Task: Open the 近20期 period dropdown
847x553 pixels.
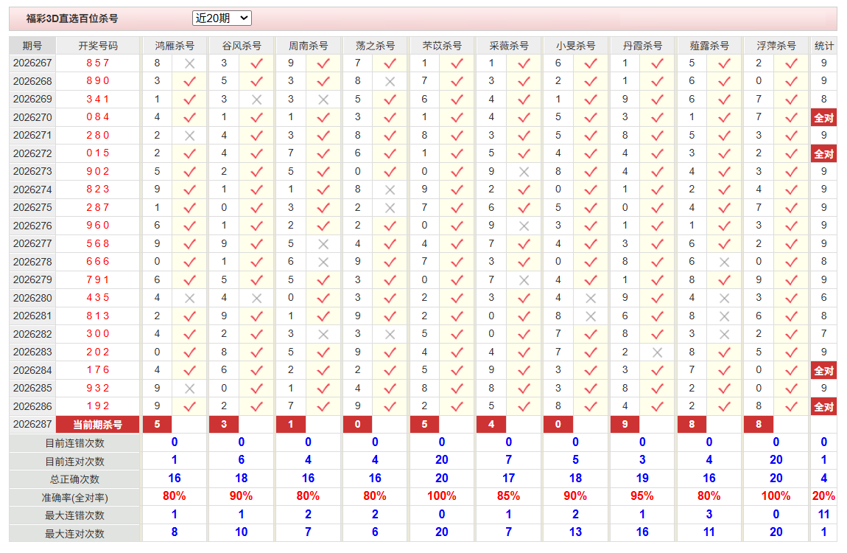Action: coord(222,18)
